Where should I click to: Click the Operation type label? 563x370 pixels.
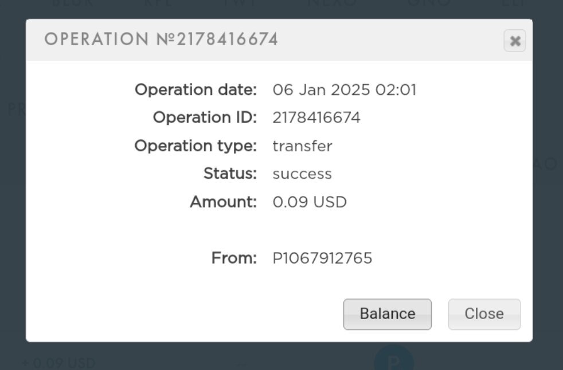196,146
